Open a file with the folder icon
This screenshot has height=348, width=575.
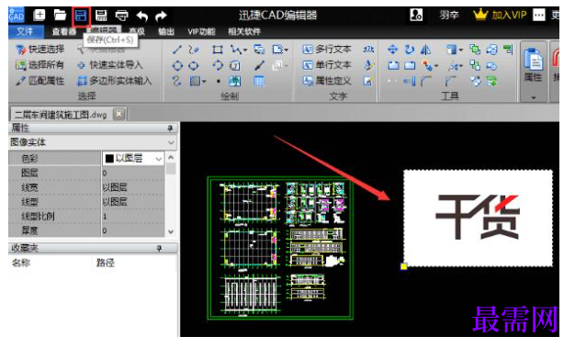pyautogui.click(x=60, y=15)
